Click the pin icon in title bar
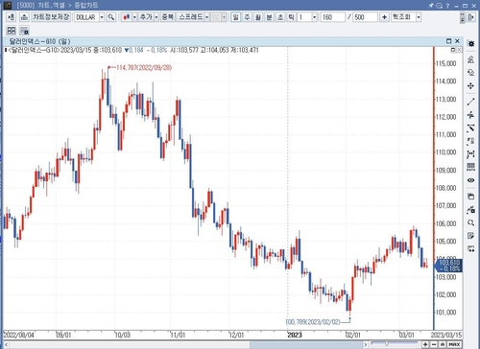Image resolution: width=480 pixels, height=349 pixels. click(431, 5)
